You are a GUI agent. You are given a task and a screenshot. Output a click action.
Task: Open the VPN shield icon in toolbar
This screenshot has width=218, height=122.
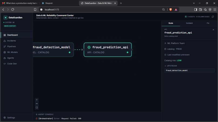(210, 9)
